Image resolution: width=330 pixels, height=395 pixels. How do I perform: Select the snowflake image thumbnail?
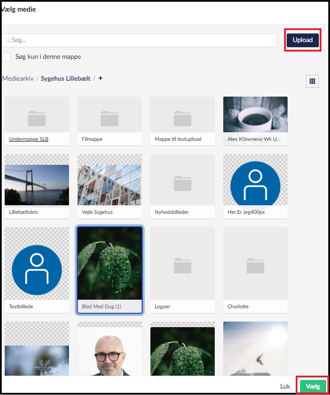[37, 361]
